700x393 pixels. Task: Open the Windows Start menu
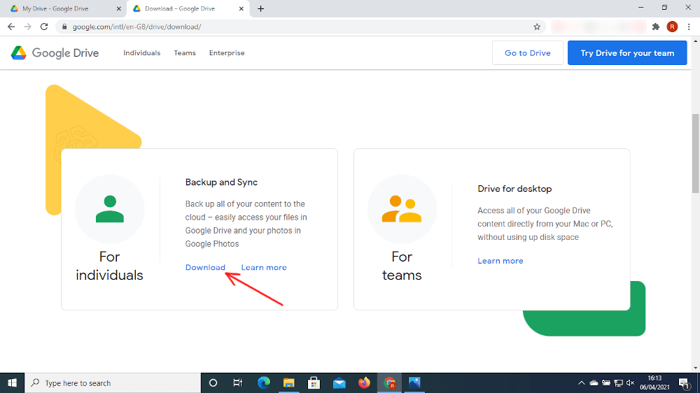click(x=12, y=383)
